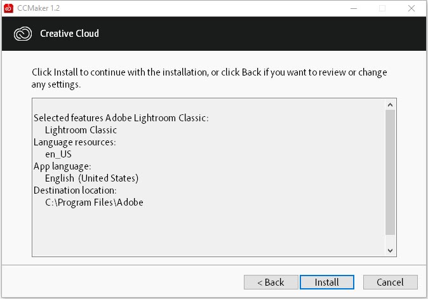Click the 'App language:' line
428x299 pixels.
coord(62,166)
